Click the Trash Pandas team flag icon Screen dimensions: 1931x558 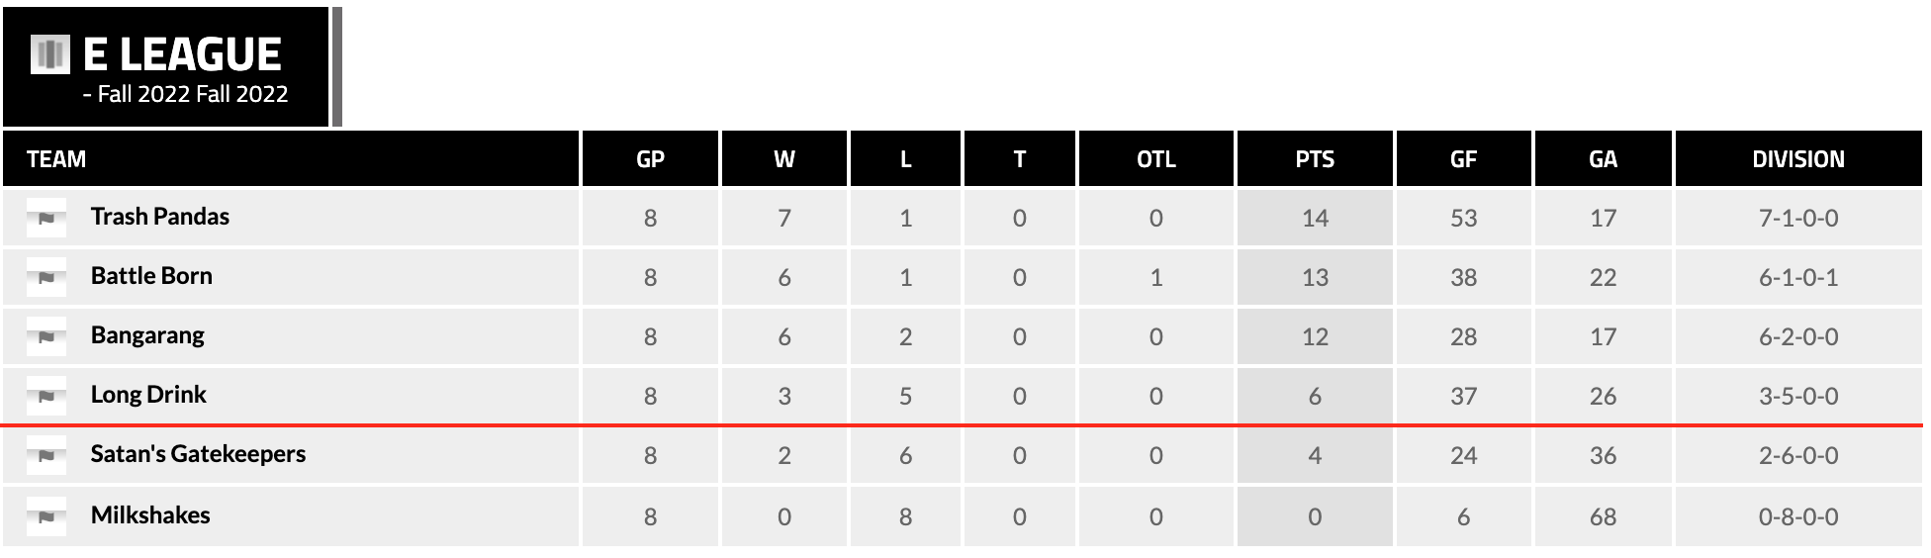[46, 218]
